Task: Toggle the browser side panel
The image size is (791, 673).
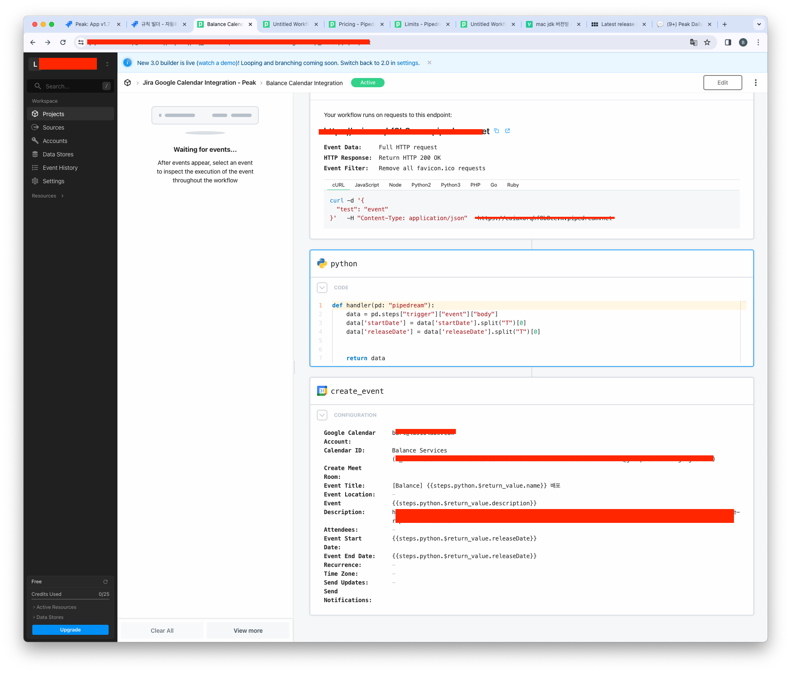Action: [x=728, y=42]
